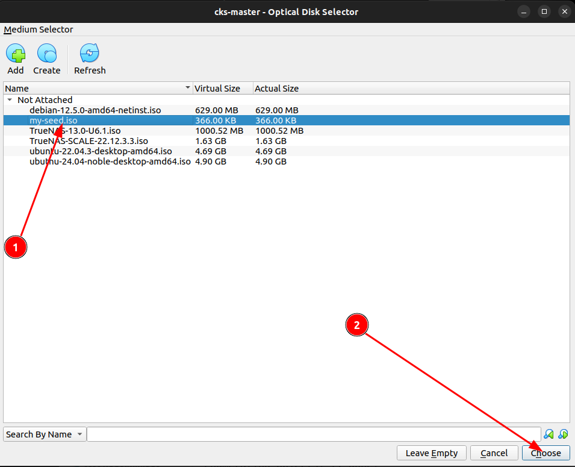Focus the search text field
The height and width of the screenshot is (467, 575).
(x=313, y=434)
